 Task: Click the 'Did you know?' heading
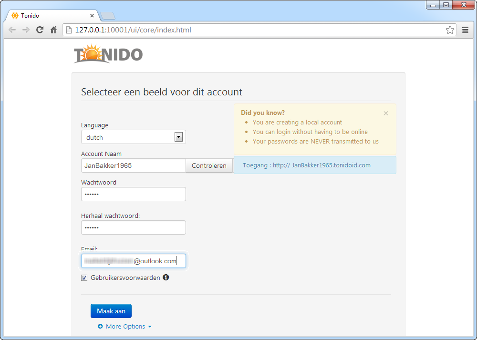pyautogui.click(x=263, y=113)
